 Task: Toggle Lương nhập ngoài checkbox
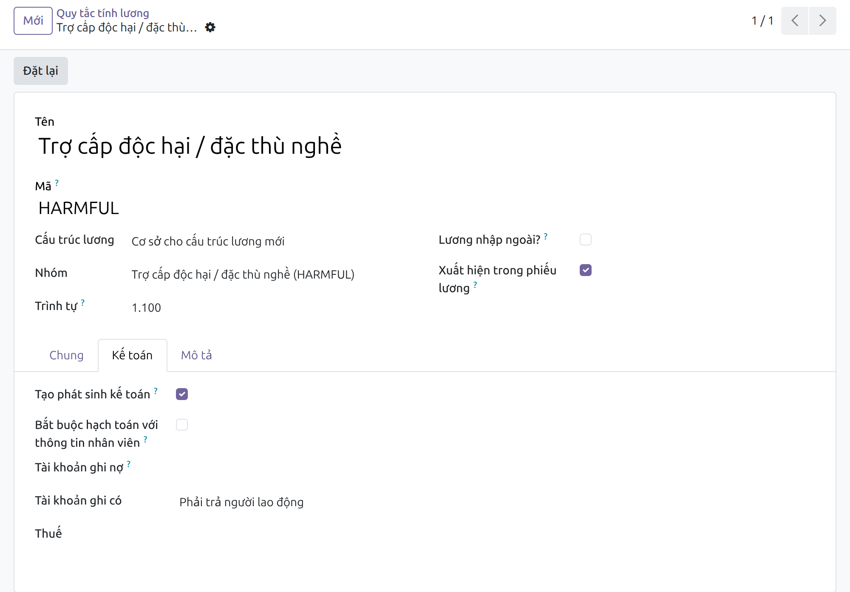(586, 240)
